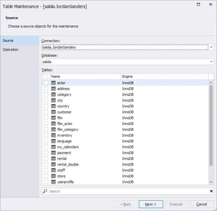Select the staff row name
This screenshot has height=211, width=217.
(x=61, y=170)
